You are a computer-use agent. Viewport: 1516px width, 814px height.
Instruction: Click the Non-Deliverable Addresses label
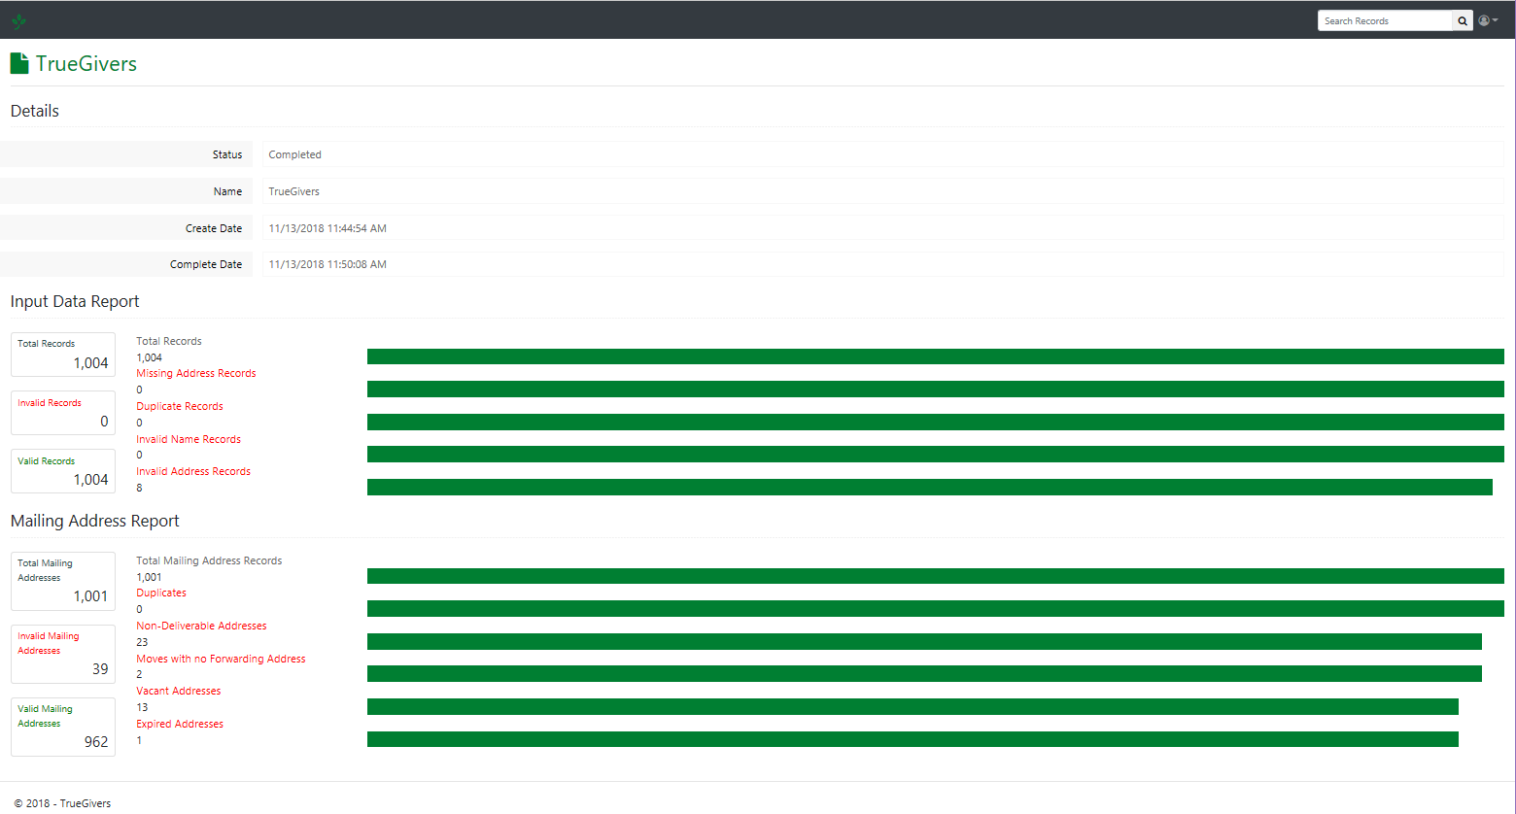coord(201,626)
